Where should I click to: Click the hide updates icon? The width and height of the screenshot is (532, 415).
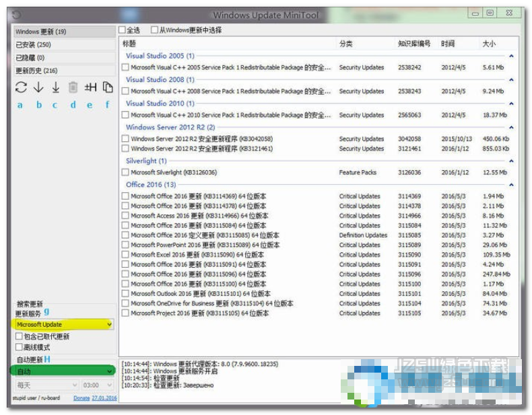click(91, 87)
